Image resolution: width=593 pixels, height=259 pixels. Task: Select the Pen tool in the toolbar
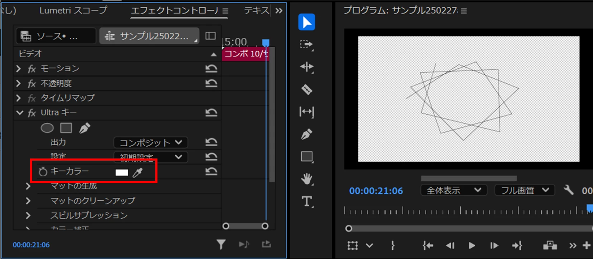pyautogui.click(x=307, y=134)
